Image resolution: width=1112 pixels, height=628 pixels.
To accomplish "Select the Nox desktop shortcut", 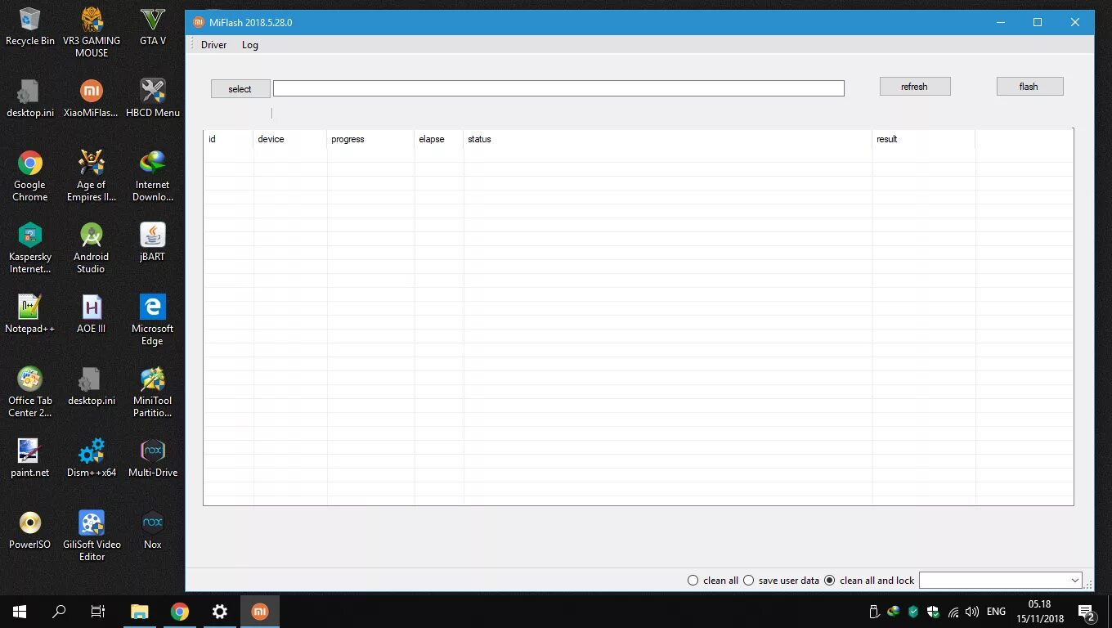I will (153, 531).
